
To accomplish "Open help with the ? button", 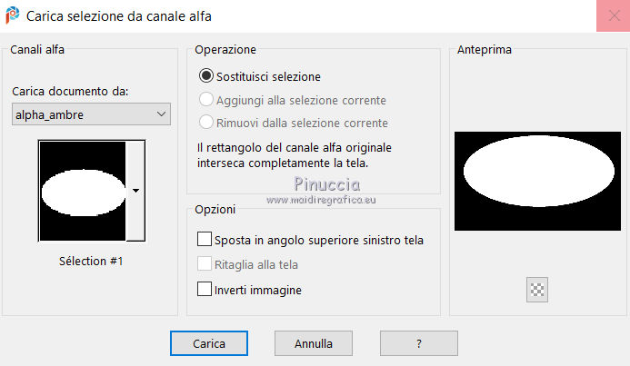I will [418, 344].
